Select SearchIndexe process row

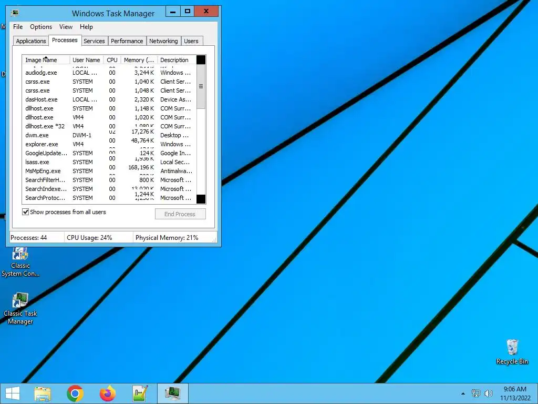coord(109,189)
